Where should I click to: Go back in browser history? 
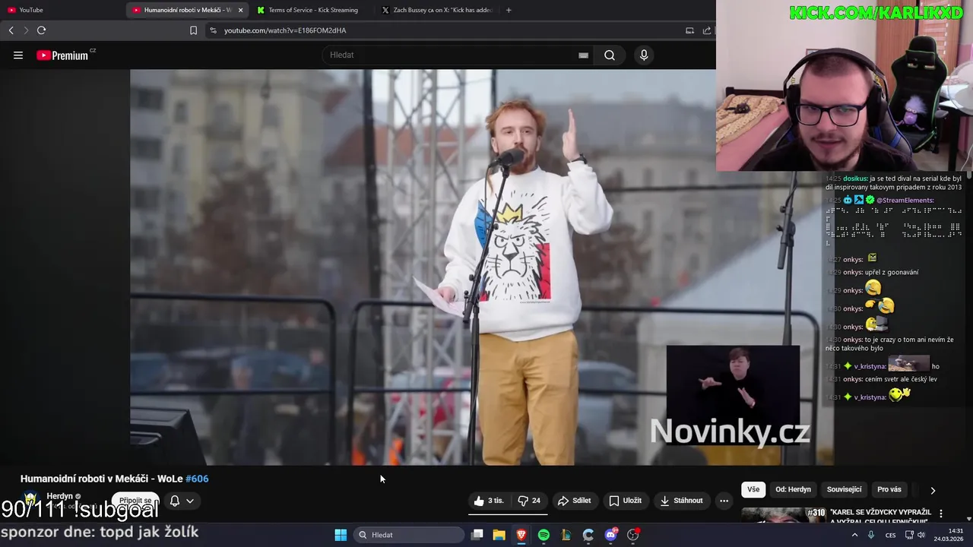[x=11, y=30]
